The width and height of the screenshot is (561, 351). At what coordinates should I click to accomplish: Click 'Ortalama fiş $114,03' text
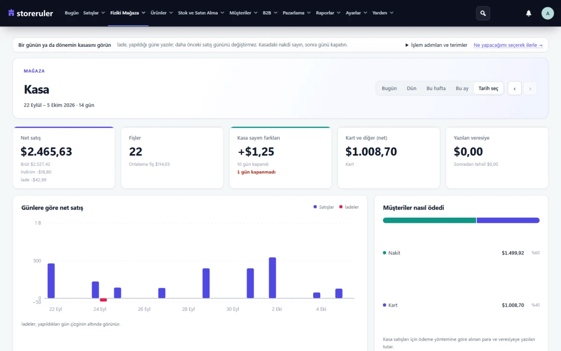150,164
